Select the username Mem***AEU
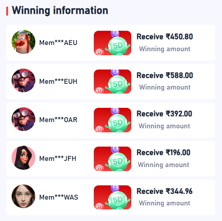The image size is (222, 221). pyautogui.click(x=58, y=43)
